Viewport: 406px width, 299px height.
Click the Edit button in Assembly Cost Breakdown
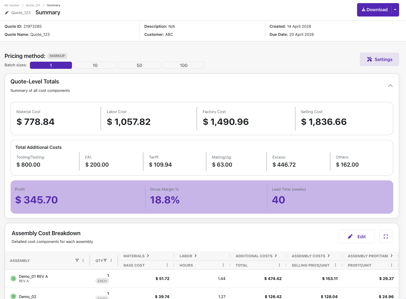(356, 237)
